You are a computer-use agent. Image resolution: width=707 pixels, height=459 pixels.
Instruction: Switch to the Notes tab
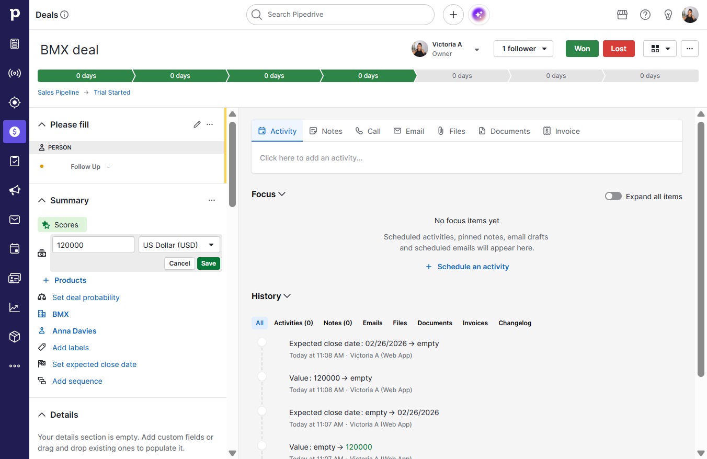pyautogui.click(x=326, y=131)
